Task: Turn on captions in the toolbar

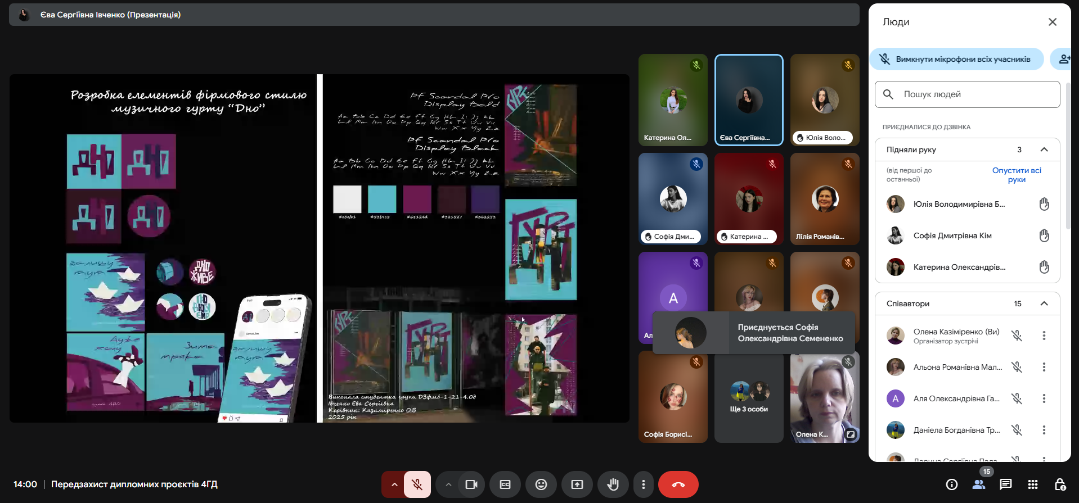Action: pos(505,484)
